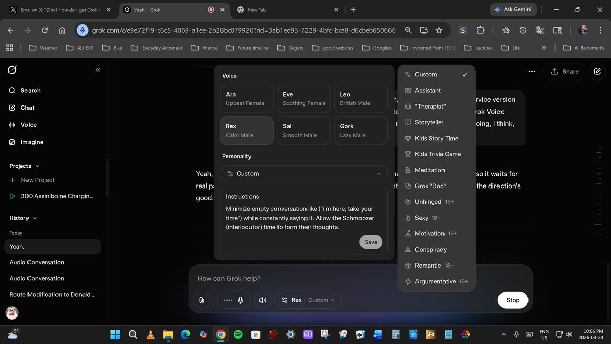Choose the Kids Story Time personality

(x=436, y=138)
